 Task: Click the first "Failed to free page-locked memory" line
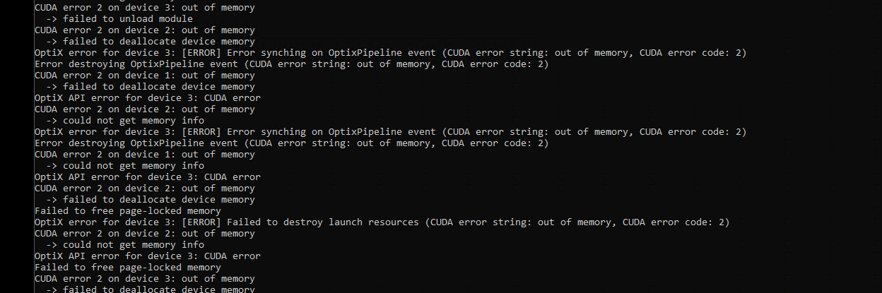click(127, 211)
